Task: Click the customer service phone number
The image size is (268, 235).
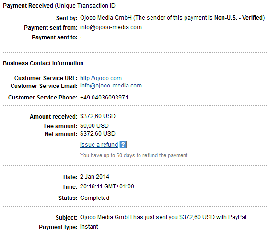Action: [x=104, y=98]
